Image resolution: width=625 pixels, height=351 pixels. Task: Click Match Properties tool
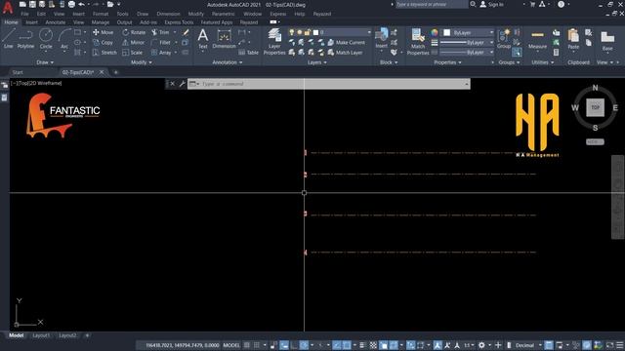418,41
